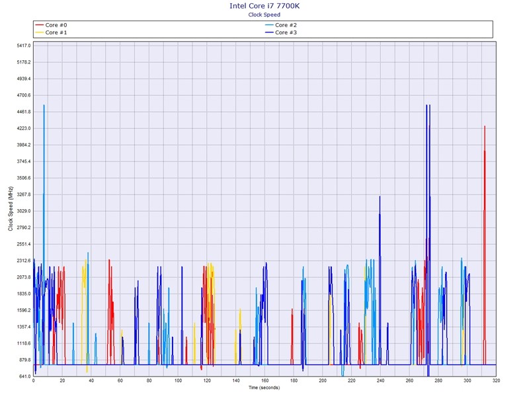This screenshot has width=529, height=397.
Task: Select the Core #1 legend label
Action: (x=56, y=32)
